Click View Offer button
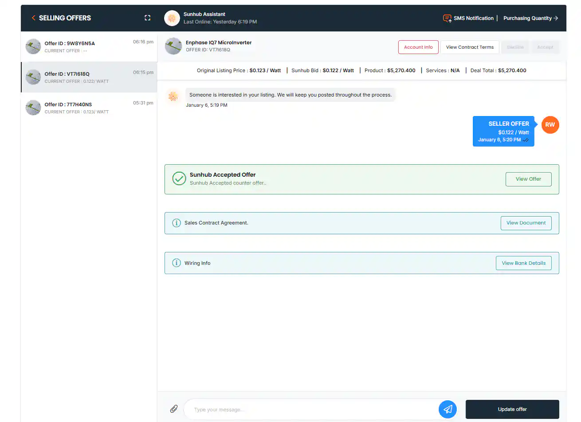581x422 pixels. click(x=528, y=179)
